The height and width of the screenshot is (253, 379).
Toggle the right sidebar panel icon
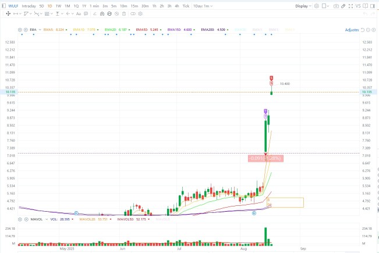(x=373, y=6)
